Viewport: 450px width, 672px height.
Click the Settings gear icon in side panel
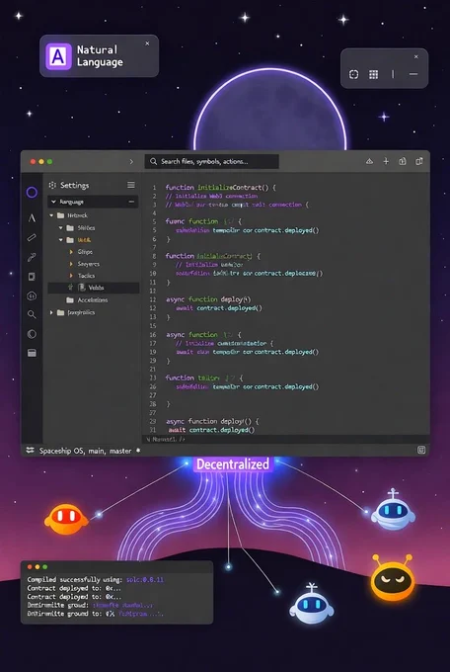pos(52,185)
